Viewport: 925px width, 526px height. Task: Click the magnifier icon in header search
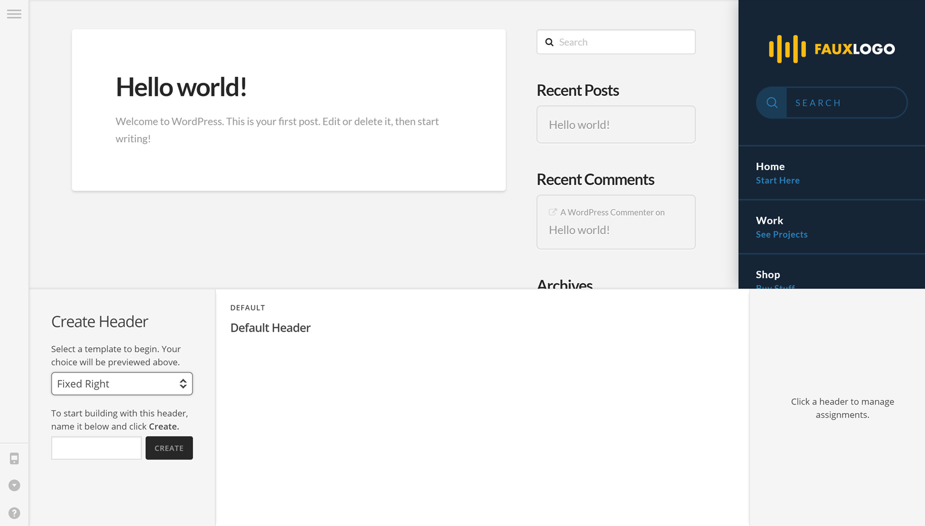pos(772,103)
